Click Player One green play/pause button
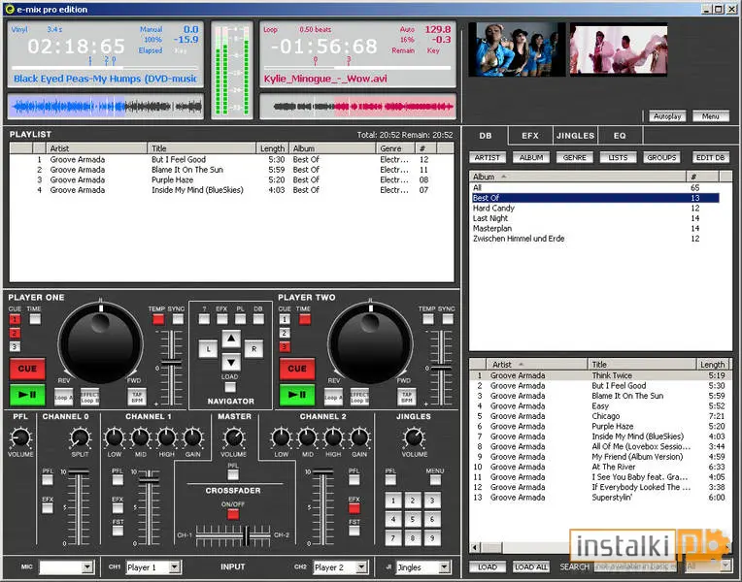The width and height of the screenshot is (742, 582). (27, 394)
